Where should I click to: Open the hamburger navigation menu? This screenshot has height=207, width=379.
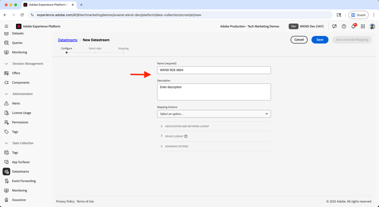click(6, 26)
